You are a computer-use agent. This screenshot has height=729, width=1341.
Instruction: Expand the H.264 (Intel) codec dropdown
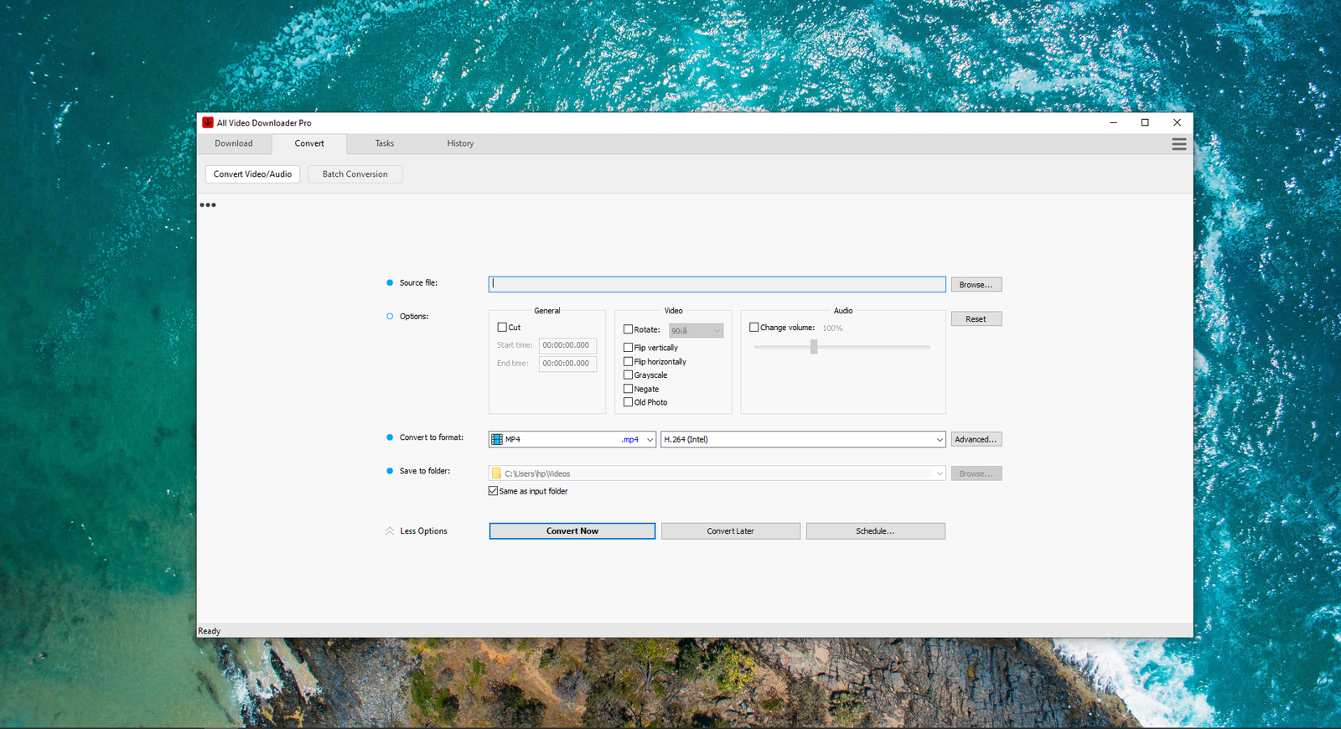click(x=939, y=439)
